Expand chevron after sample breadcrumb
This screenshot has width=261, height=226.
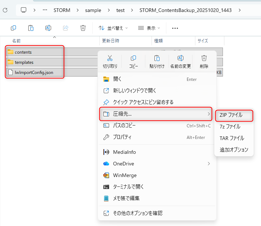pos(109,10)
